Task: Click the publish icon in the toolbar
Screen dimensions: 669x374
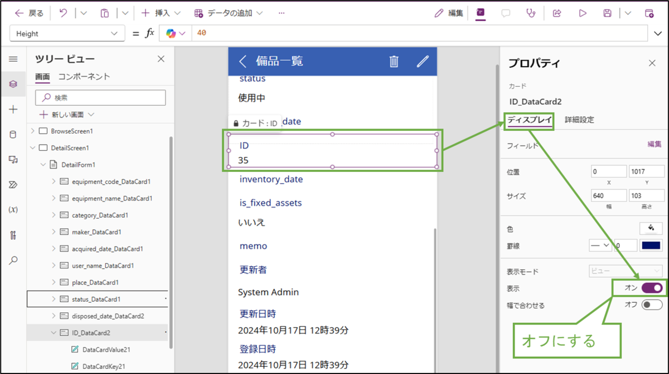Action: (649, 13)
